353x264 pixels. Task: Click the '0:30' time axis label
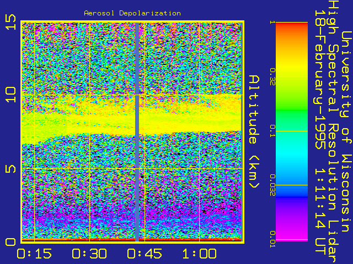tap(89, 254)
